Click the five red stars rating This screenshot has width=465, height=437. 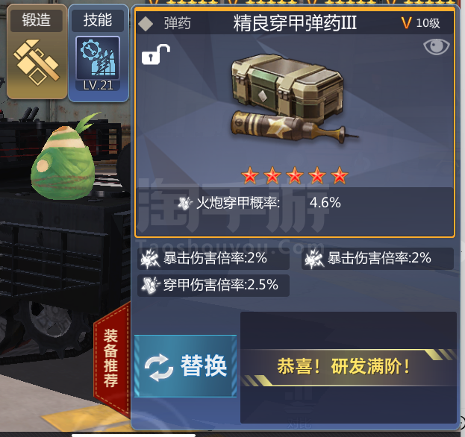coord(295,175)
